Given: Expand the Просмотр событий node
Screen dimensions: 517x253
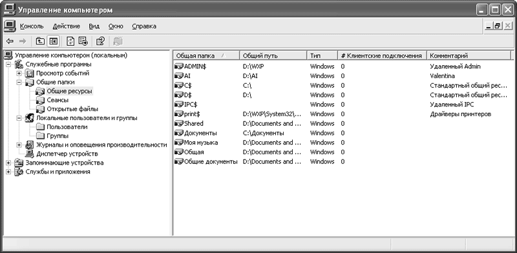Looking at the screenshot, I should coord(19,73).
